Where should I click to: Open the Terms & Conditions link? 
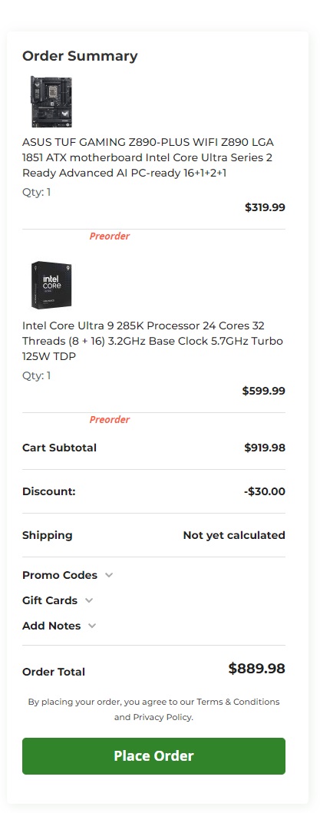[238, 702]
